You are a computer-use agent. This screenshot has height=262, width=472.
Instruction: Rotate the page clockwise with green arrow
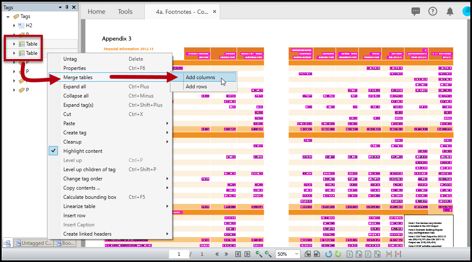[x=338, y=254]
